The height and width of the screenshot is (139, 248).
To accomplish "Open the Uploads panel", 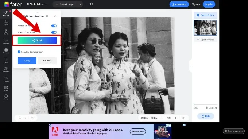I will 6,79.
